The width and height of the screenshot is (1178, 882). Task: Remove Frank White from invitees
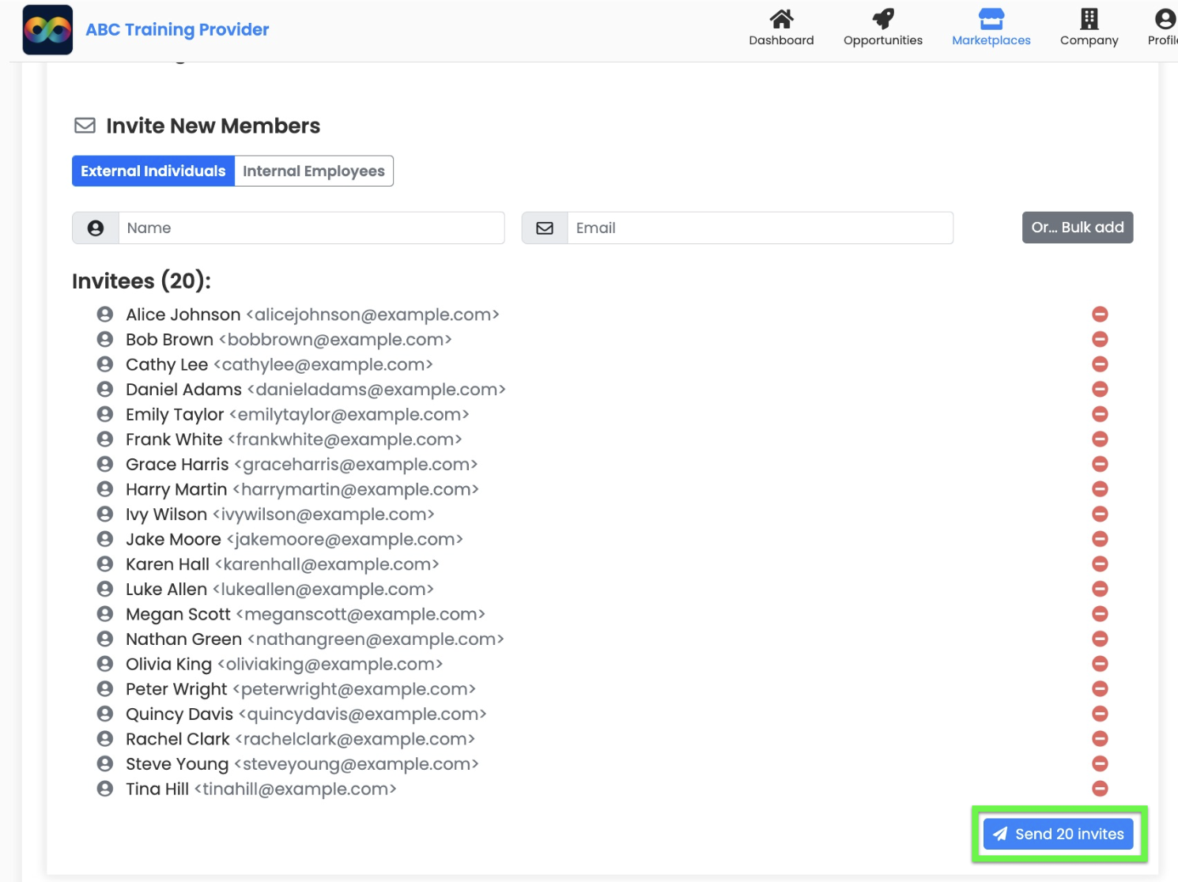click(x=1100, y=439)
